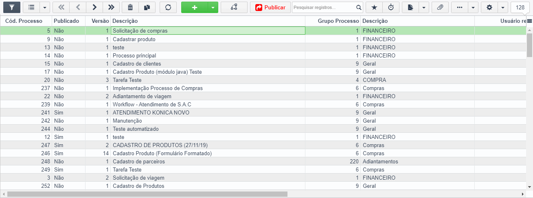Viewport: 533px width, 198px height.
Task: Open the more options dropdown arrow
Action: coord(473,7)
